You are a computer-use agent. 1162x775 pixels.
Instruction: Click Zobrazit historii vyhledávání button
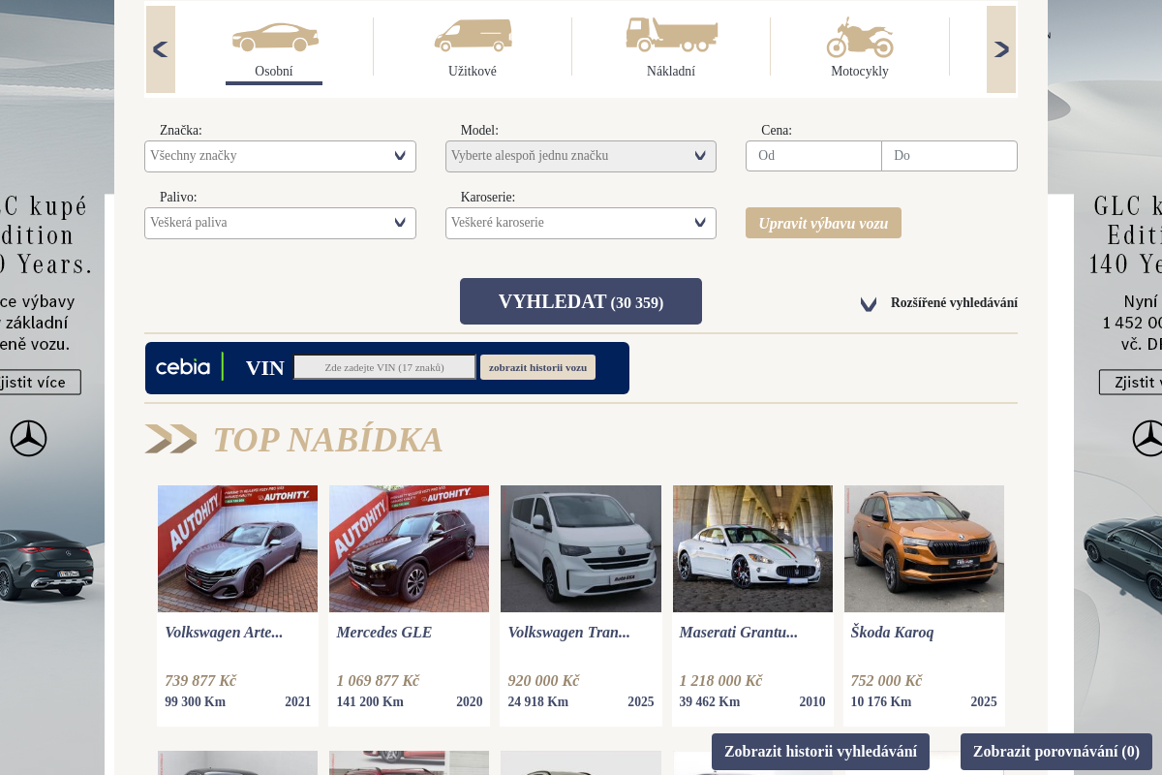pyautogui.click(x=820, y=752)
